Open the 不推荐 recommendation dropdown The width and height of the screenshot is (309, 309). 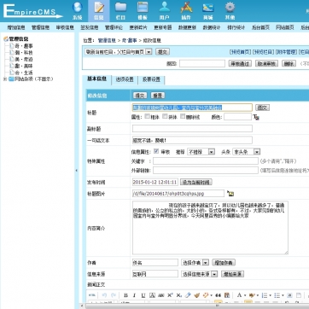(x=201, y=152)
